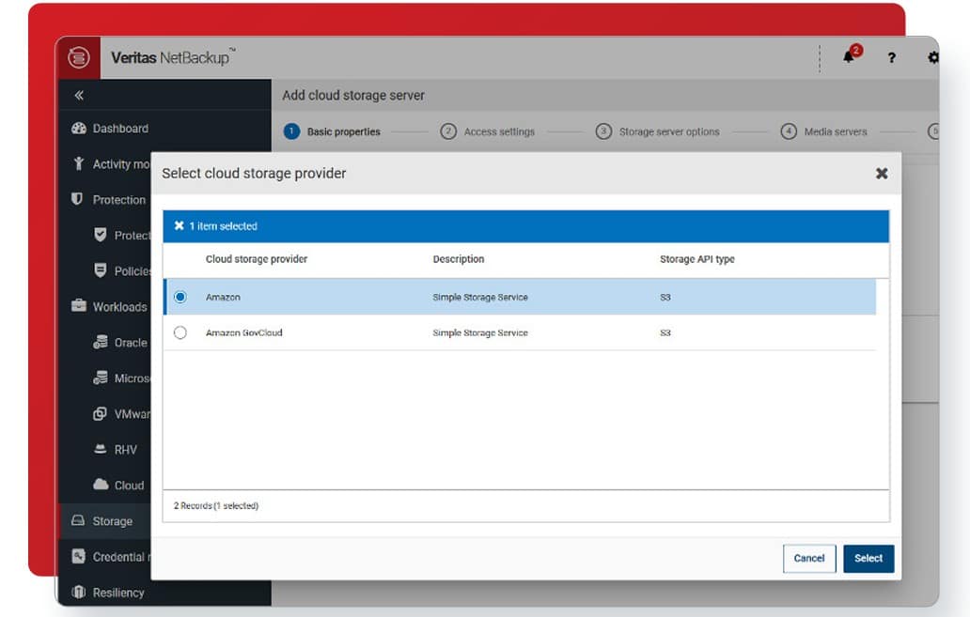
Task: Open Oracle workload in sidebar
Action: pos(131,343)
